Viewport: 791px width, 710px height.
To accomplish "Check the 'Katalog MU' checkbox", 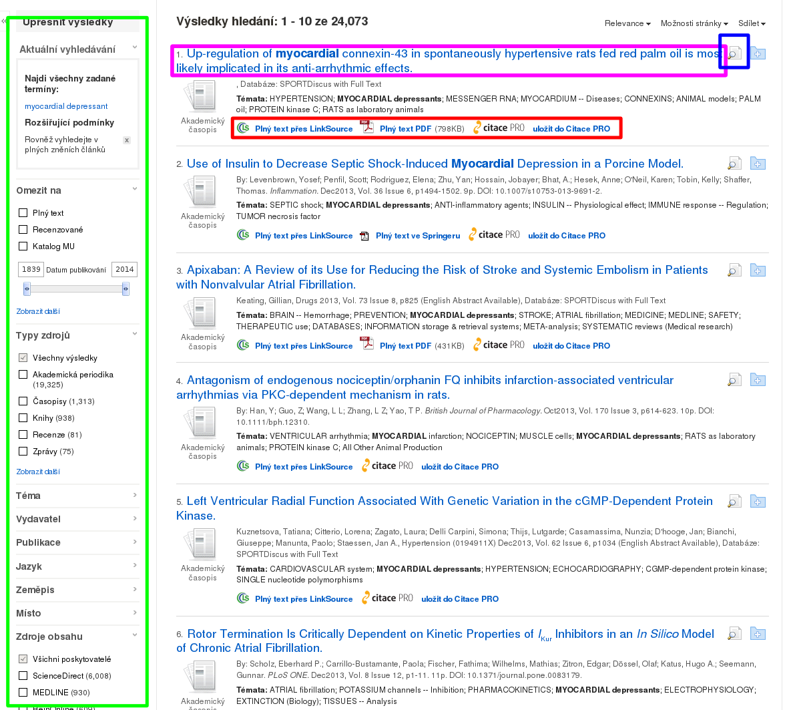I will pos(23,246).
